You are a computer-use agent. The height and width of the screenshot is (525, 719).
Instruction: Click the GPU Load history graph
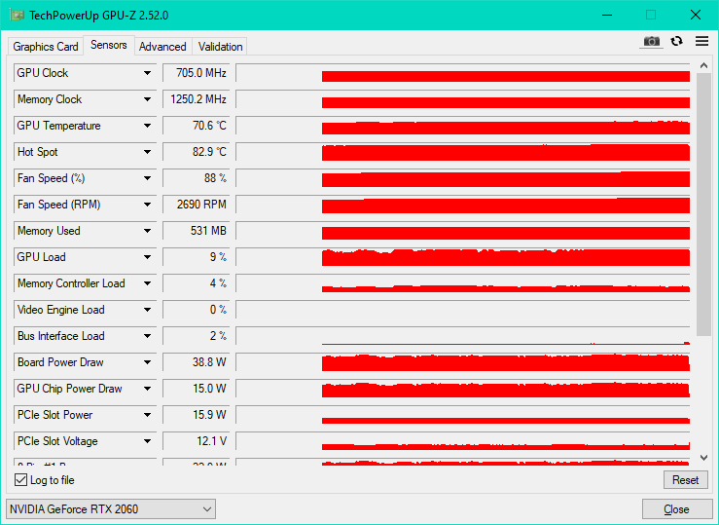[x=463, y=257]
